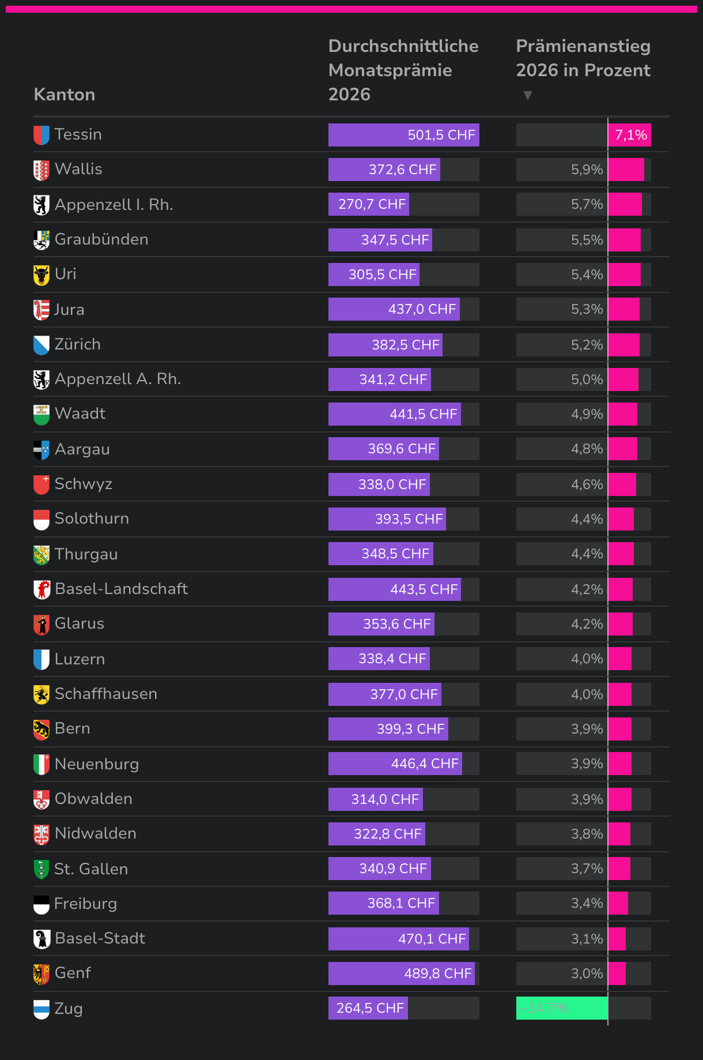
Task: Click Genf's 489,8 CHF premium bar
Action: pos(402,973)
